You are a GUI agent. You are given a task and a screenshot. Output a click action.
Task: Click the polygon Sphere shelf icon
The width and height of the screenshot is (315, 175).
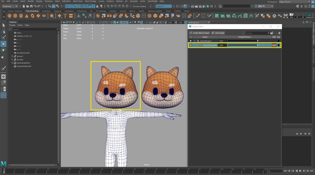click(x=10, y=16)
